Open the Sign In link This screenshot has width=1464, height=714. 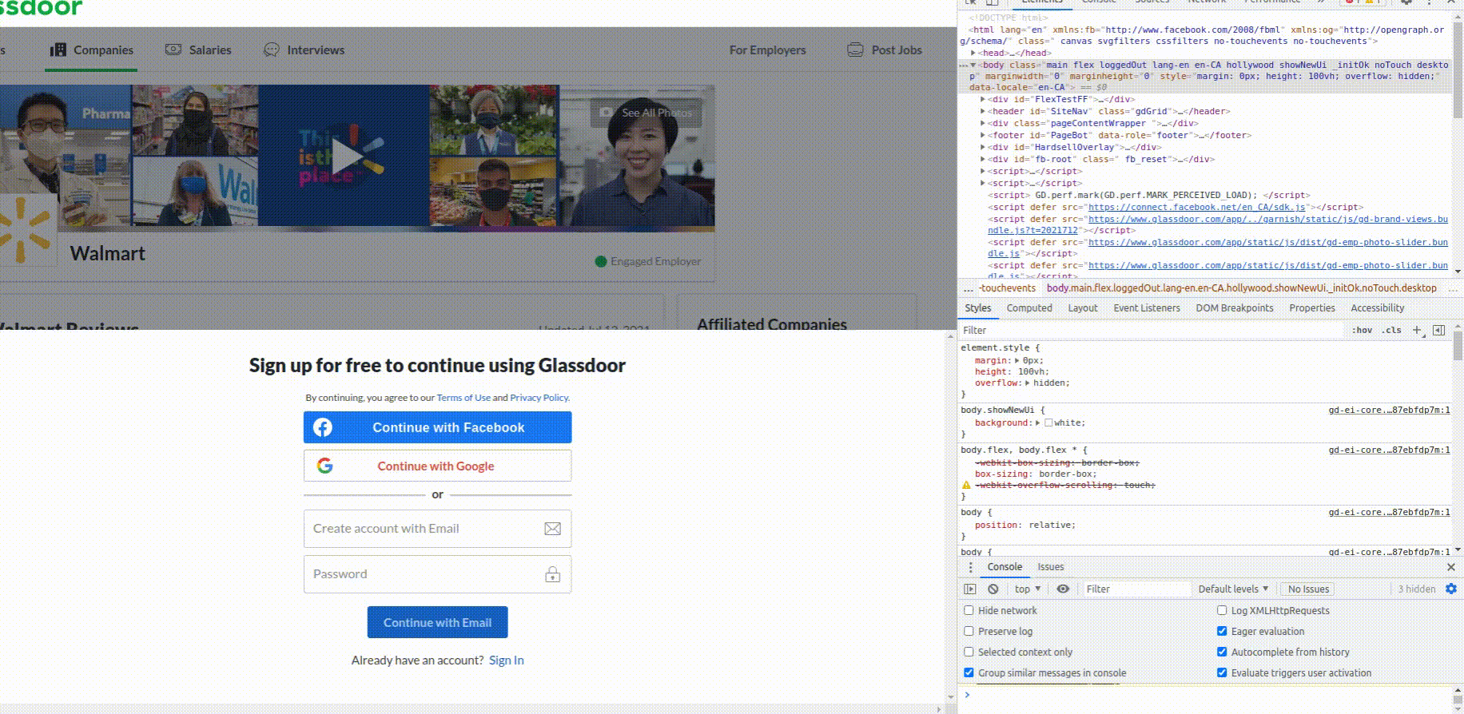tap(507, 660)
